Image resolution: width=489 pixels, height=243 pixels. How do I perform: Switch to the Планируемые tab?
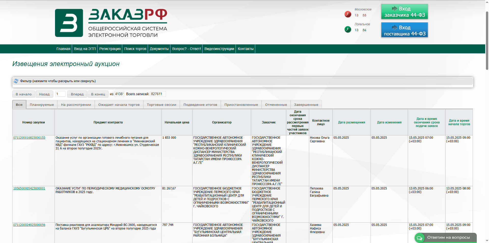(x=42, y=105)
